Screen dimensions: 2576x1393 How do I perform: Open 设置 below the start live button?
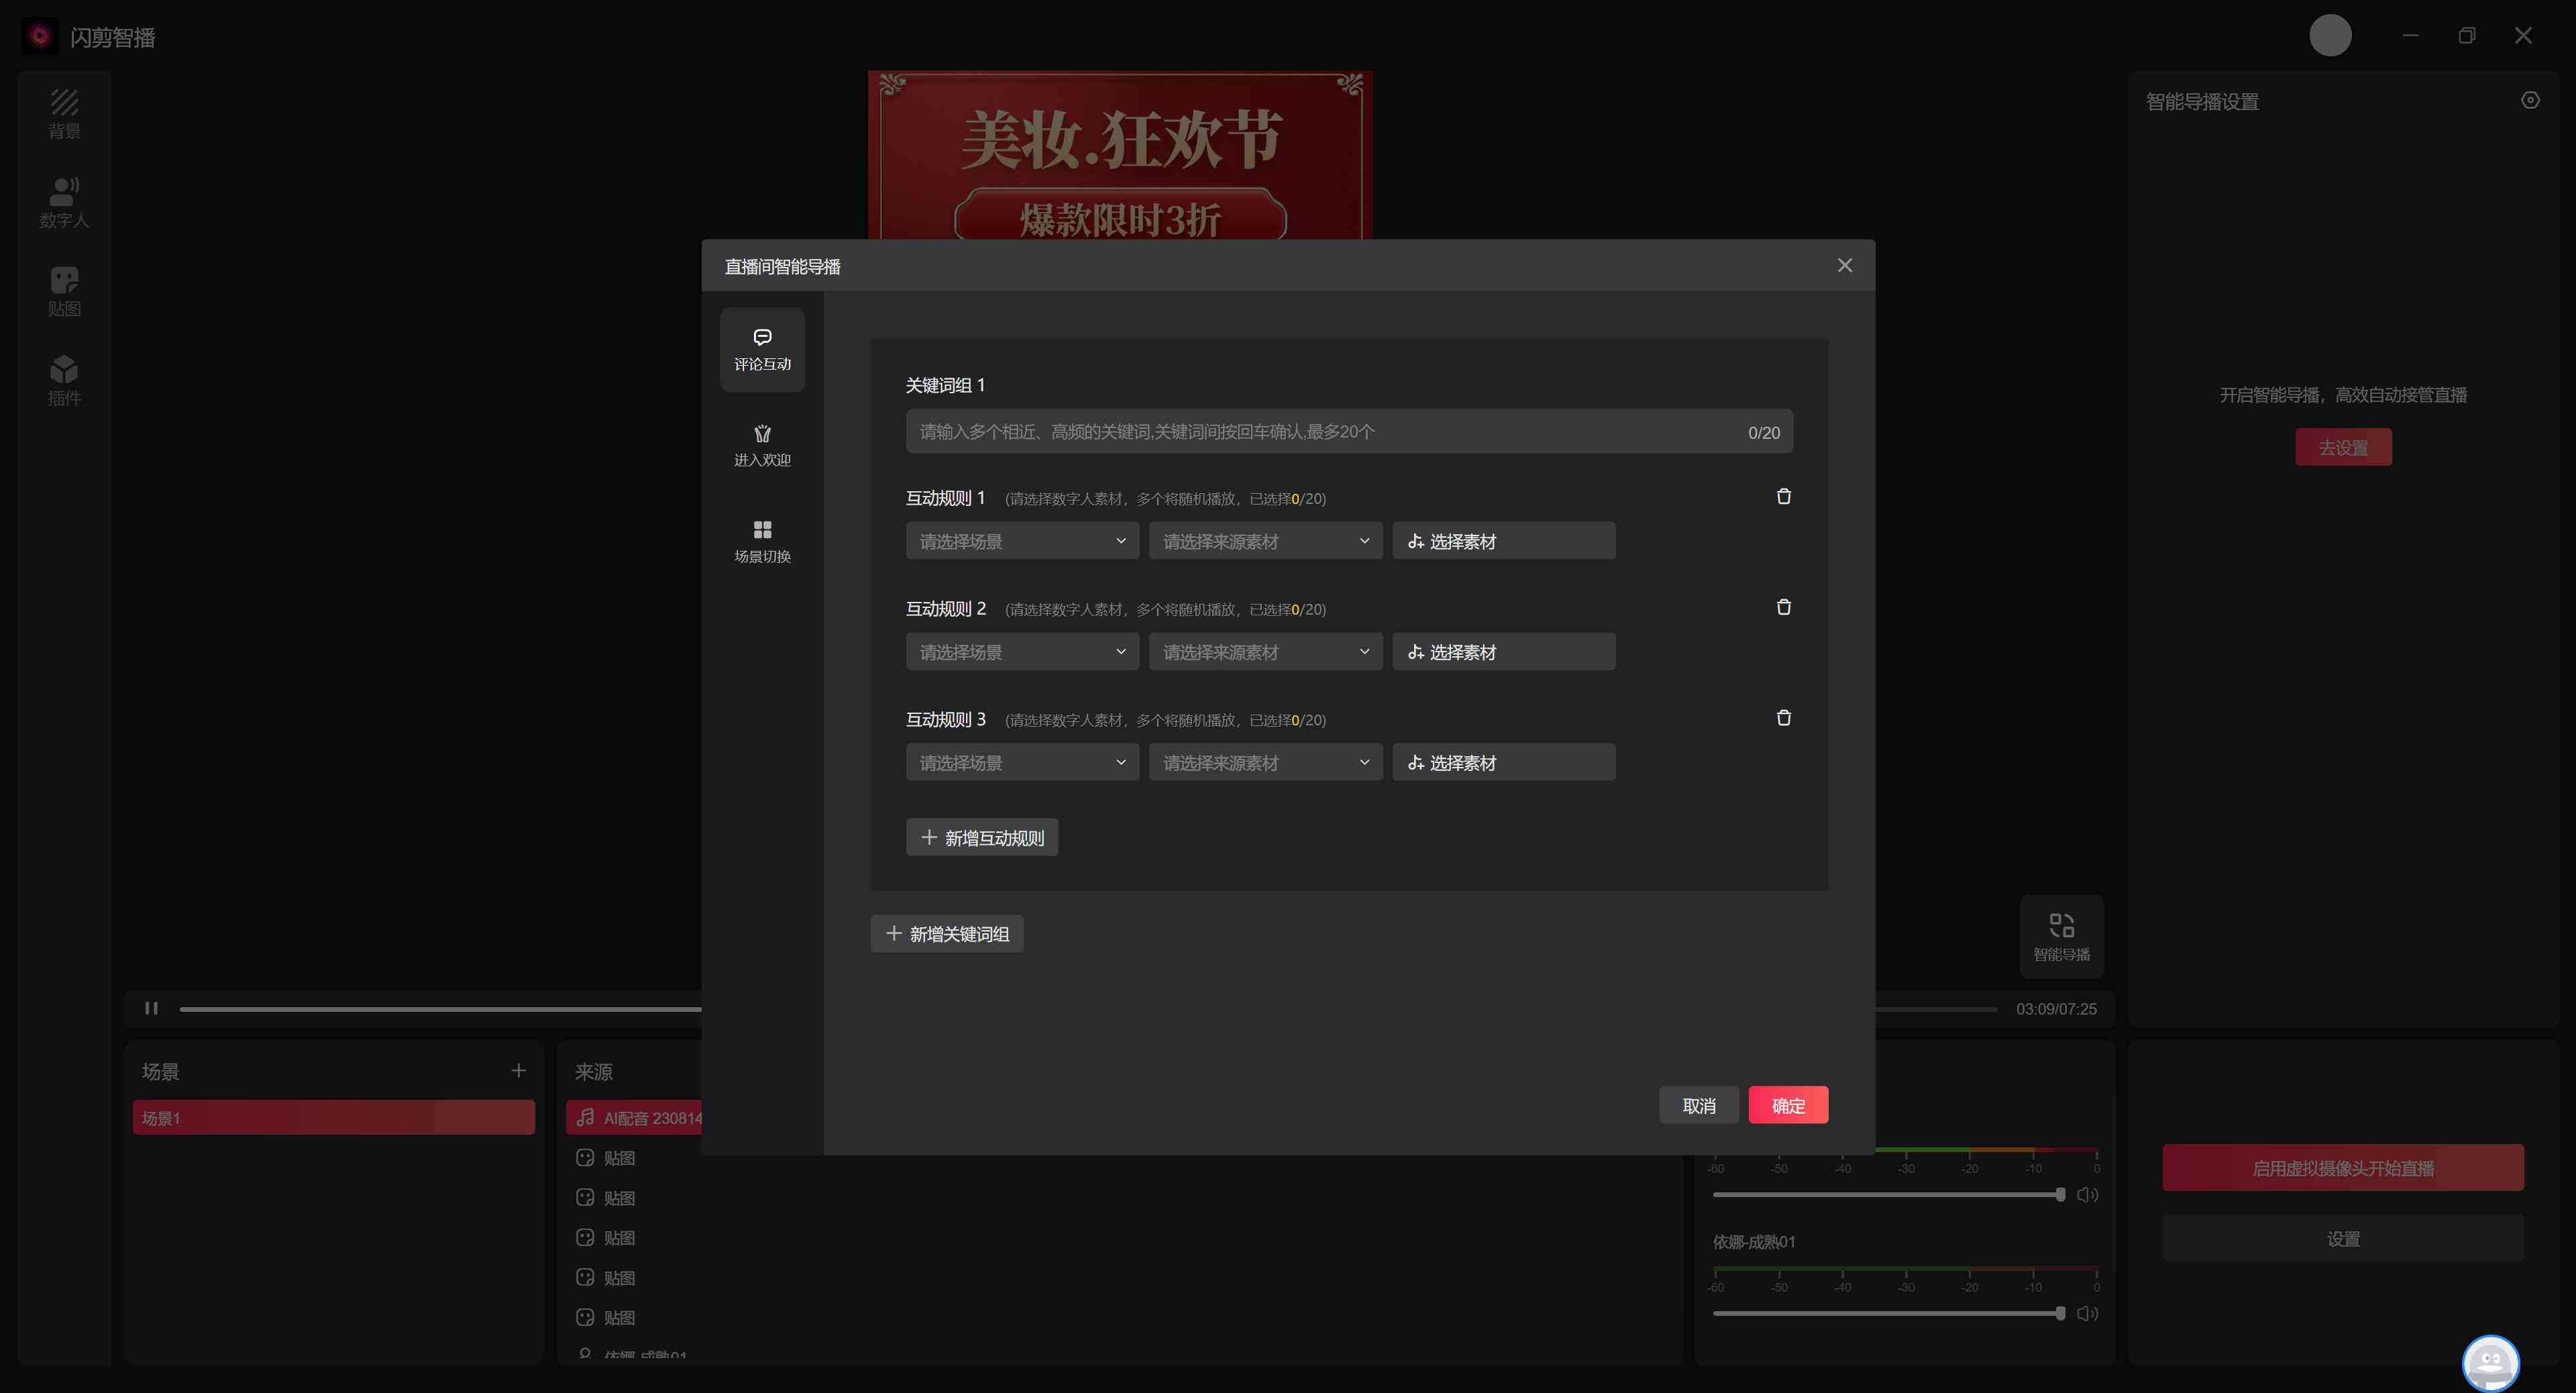click(x=2343, y=1239)
